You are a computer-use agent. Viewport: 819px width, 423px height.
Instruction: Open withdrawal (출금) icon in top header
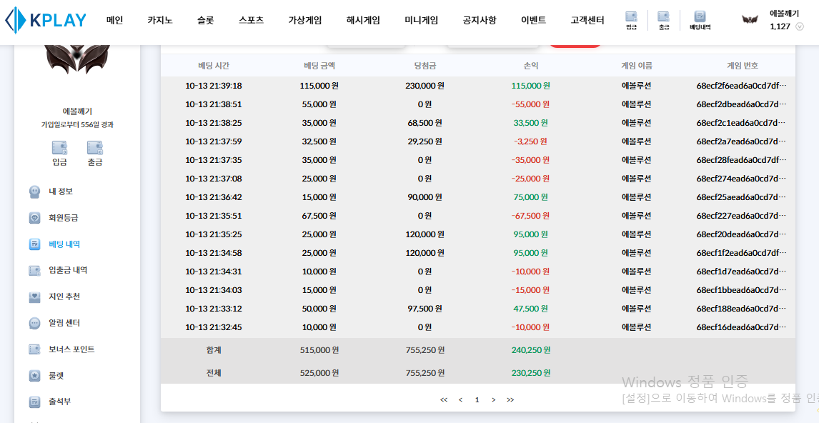tap(664, 19)
